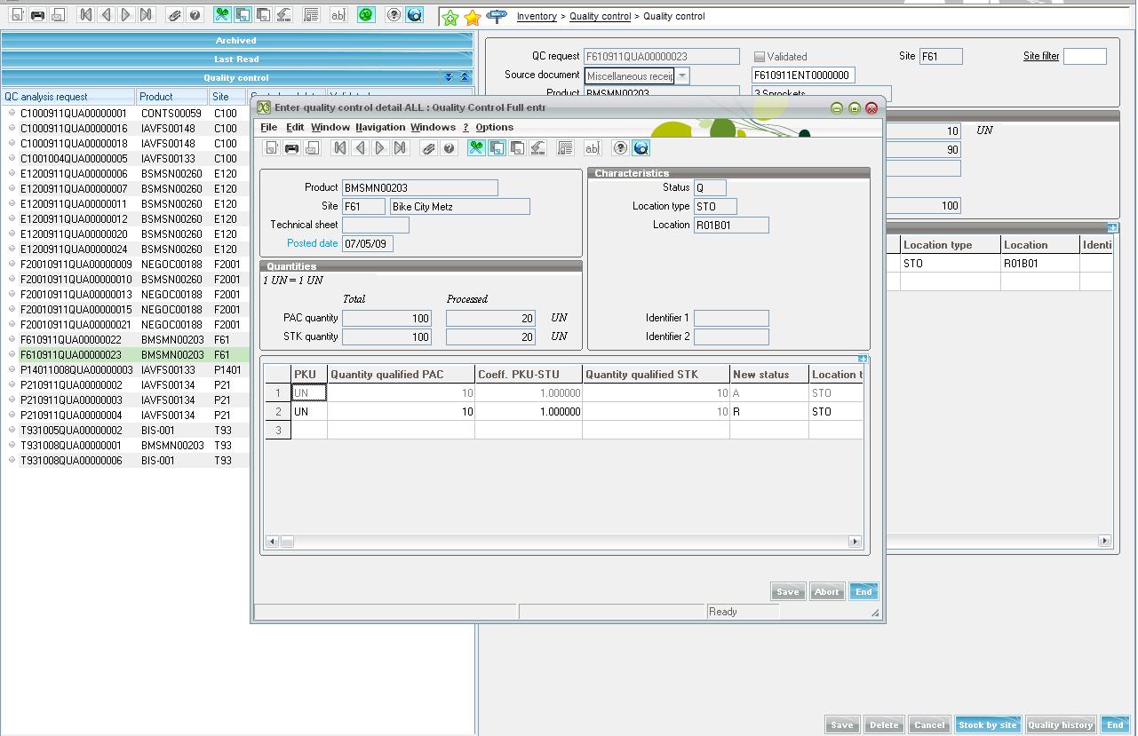
Task: Click the Cancel button in main window
Action: [x=929, y=724]
